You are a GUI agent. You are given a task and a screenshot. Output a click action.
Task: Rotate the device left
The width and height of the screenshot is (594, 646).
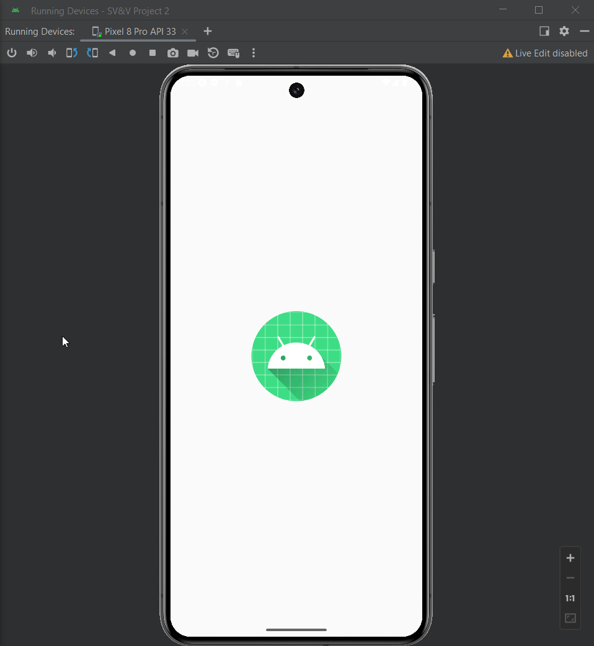72,53
